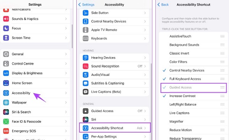The image size is (229, 140).
Task: Tap the Keyboards icon
Action: (85, 38)
